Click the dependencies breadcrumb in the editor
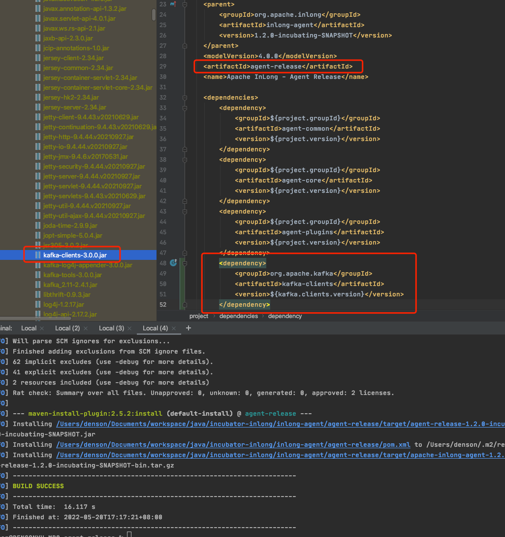The height and width of the screenshot is (537, 505). tap(239, 316)
